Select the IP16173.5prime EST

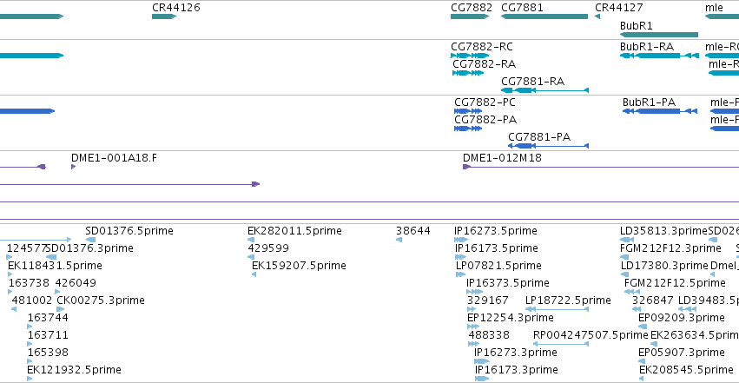pyautogui.click(x=460, y=257)
